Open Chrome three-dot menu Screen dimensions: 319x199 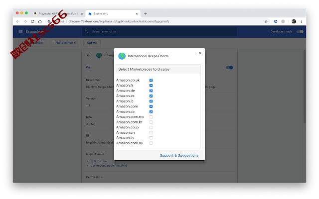pos(301,21)
